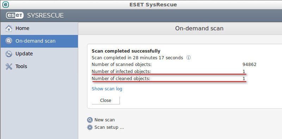Start a New scan
The image size is (282, 139).
(104, 120)
